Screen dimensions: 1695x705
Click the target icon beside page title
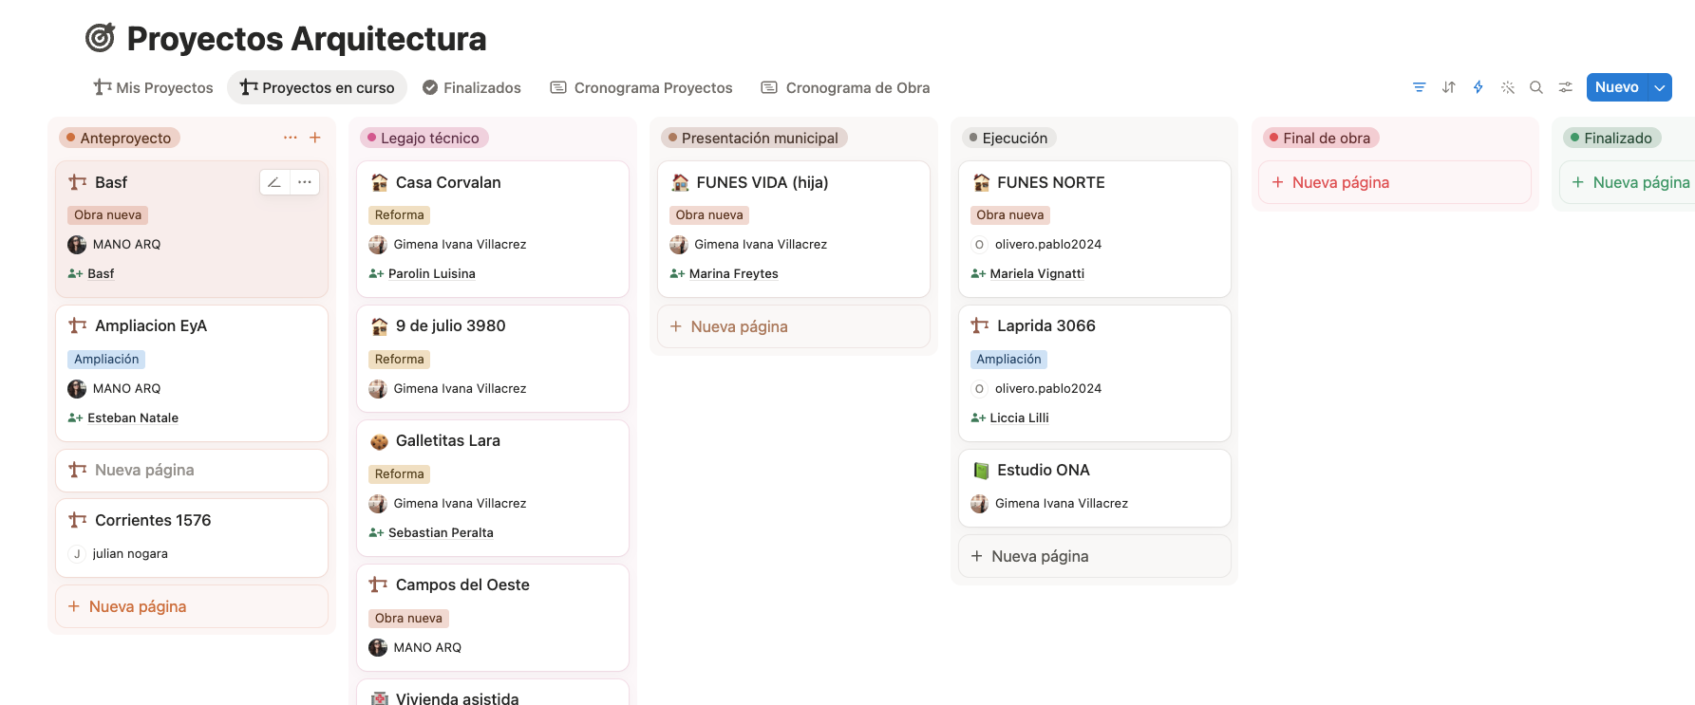click(100, 38)
